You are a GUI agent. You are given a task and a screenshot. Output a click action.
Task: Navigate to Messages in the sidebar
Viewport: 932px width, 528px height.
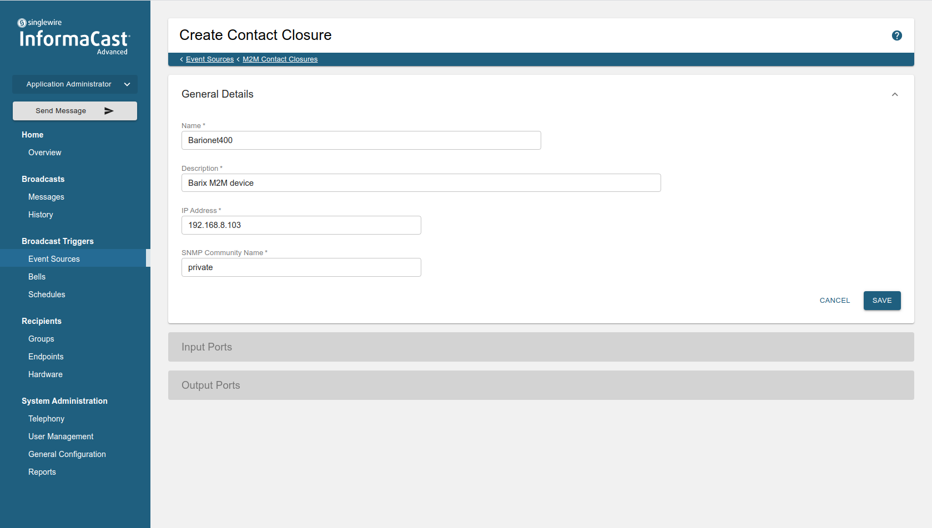46,196
